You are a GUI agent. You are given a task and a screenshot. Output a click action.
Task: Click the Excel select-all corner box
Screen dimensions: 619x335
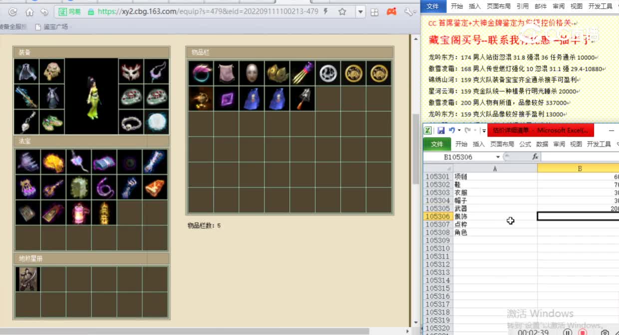pos(438,168)
